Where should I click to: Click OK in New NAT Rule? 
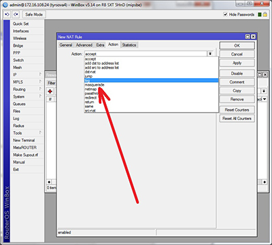(x=237, y=45)
